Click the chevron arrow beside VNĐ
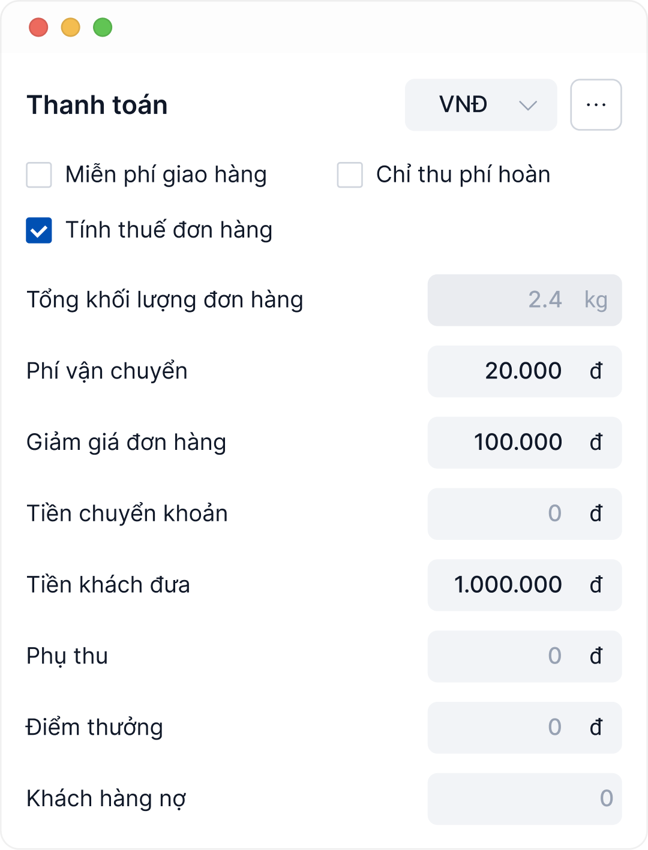The image size is (648, 850). (528, 106)
